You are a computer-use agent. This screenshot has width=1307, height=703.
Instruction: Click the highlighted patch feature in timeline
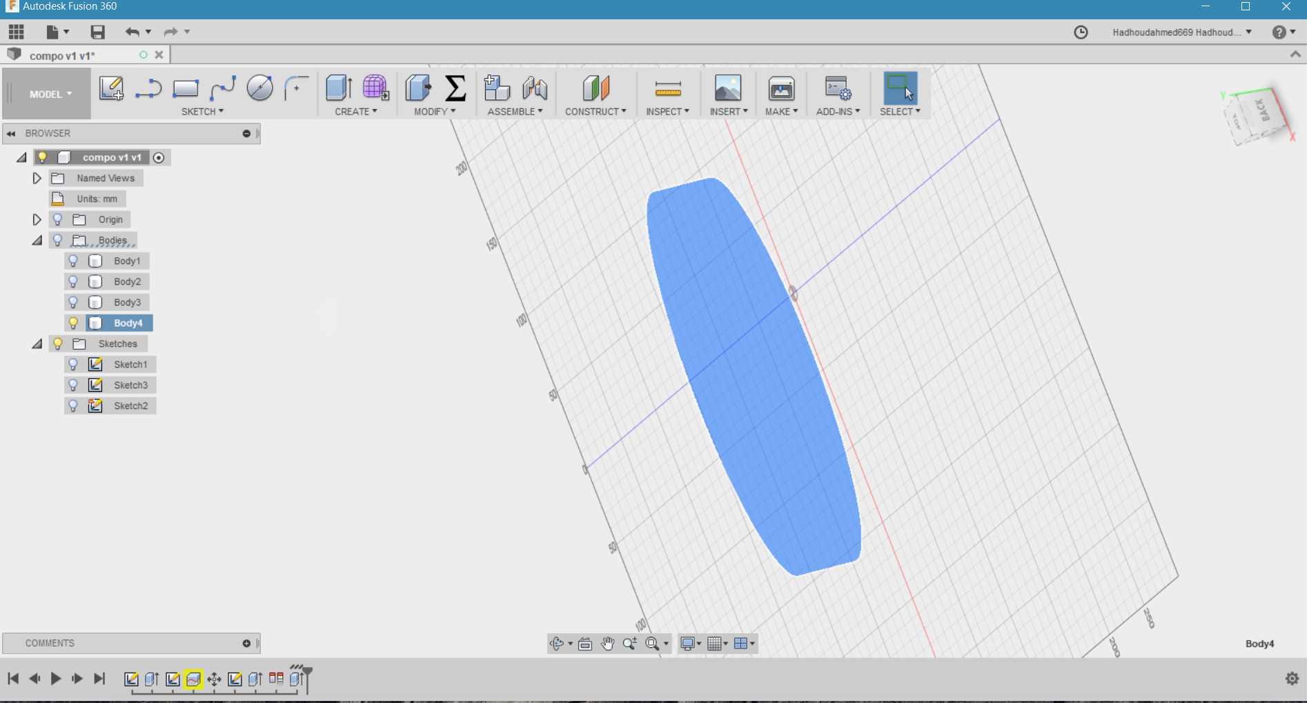[193, 679]
